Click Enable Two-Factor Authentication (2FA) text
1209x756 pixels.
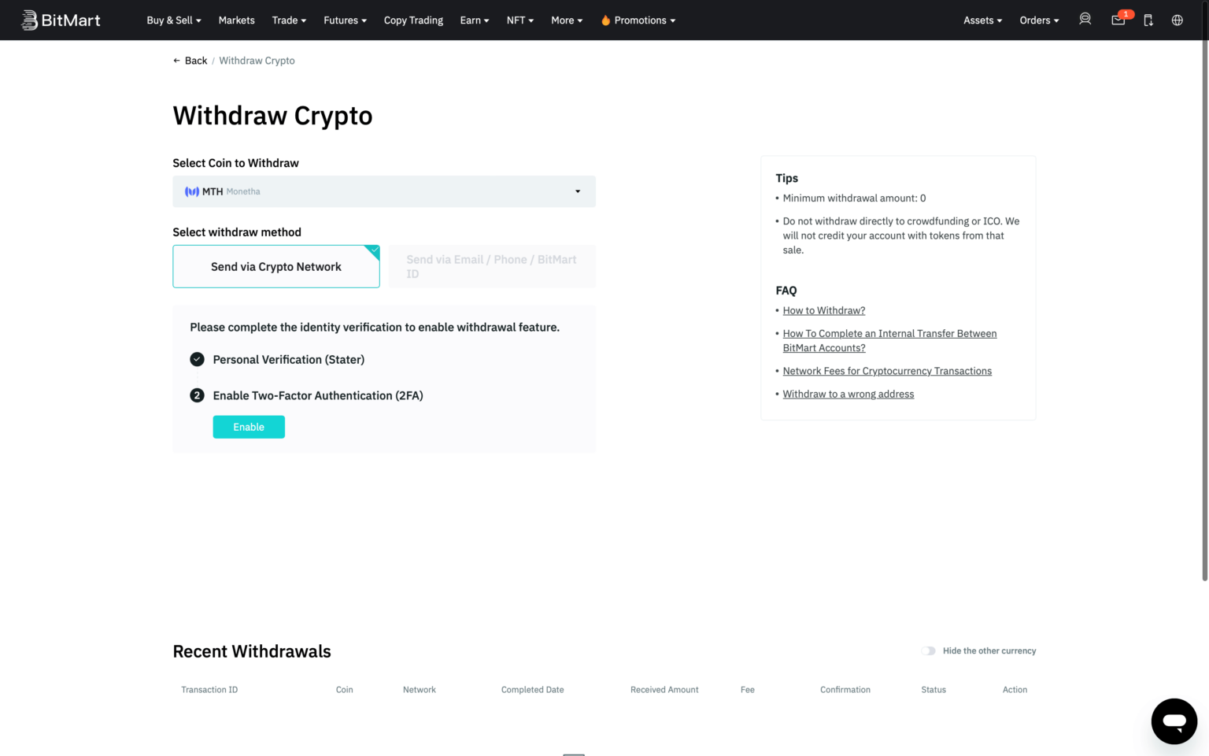318,395
